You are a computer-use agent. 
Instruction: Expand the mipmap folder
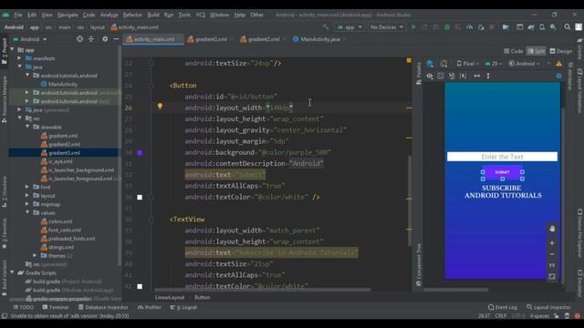pyautogui.click(x=27, y=204)
